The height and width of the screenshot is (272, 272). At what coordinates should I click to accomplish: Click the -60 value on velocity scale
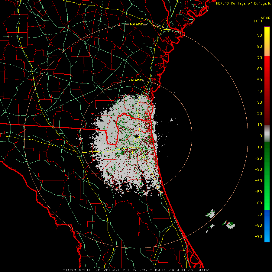(x=258, y=203)
